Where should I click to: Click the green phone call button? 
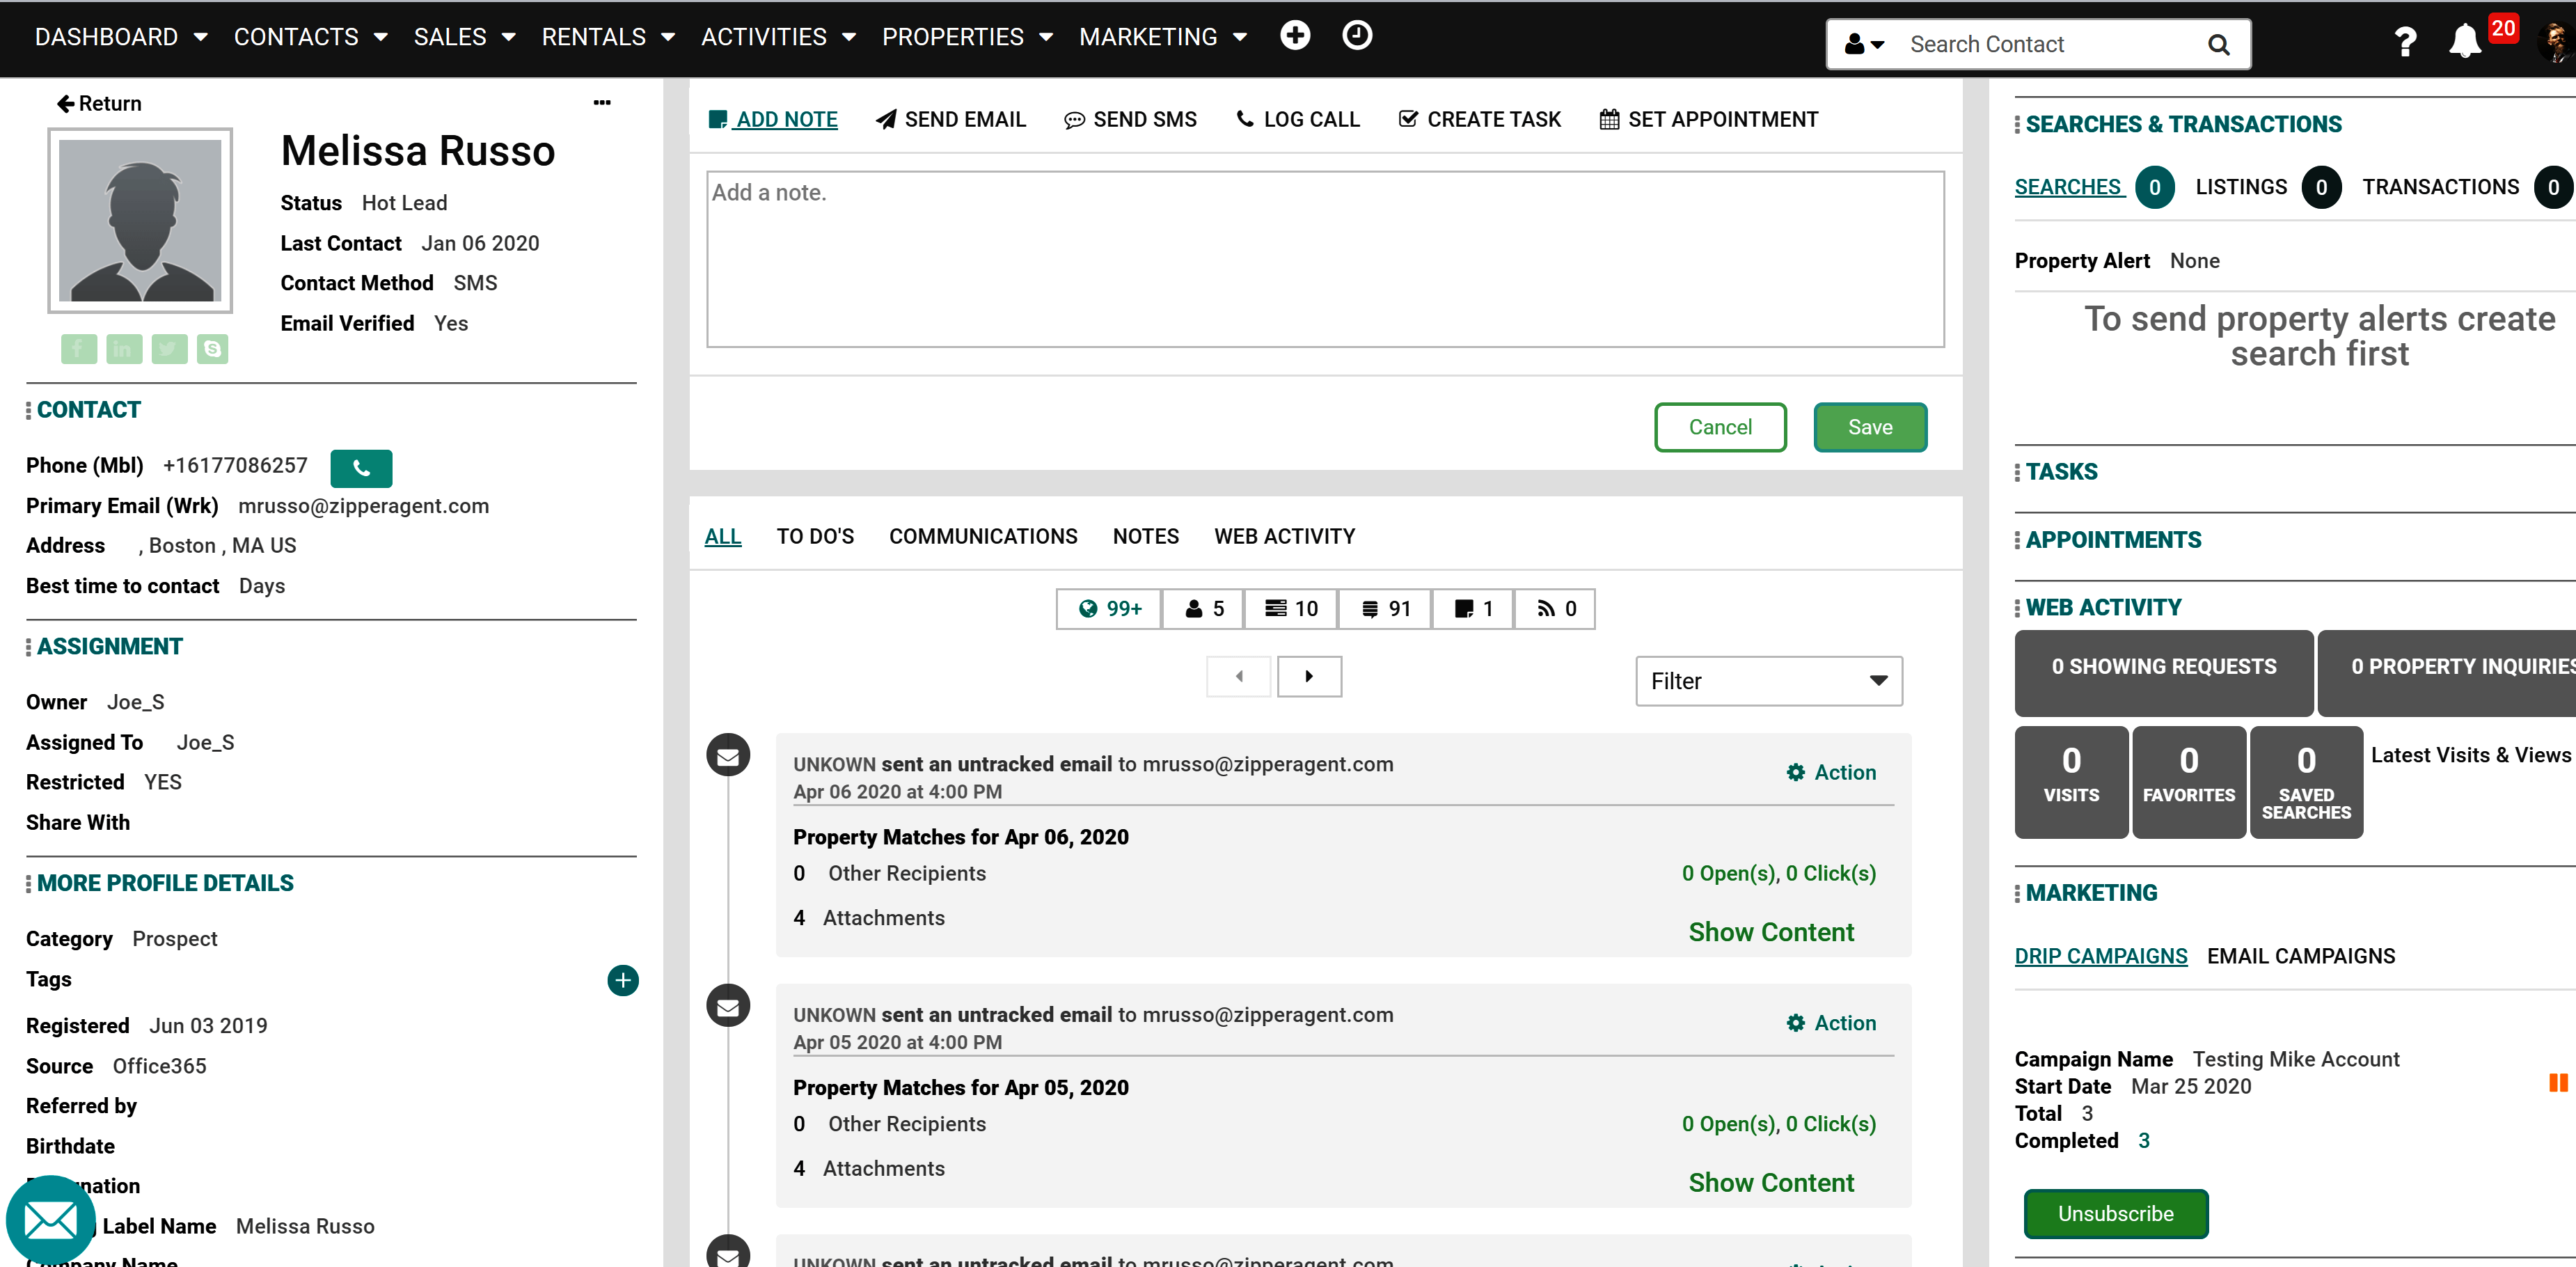pos(361,467)
